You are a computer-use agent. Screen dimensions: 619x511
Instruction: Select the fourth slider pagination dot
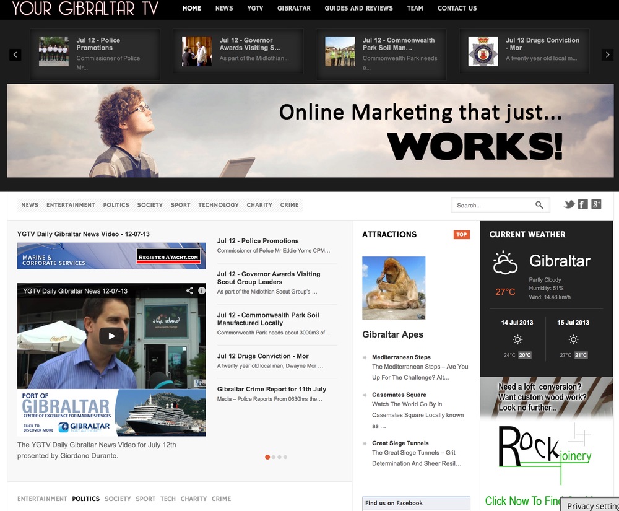tap(285, 457)
